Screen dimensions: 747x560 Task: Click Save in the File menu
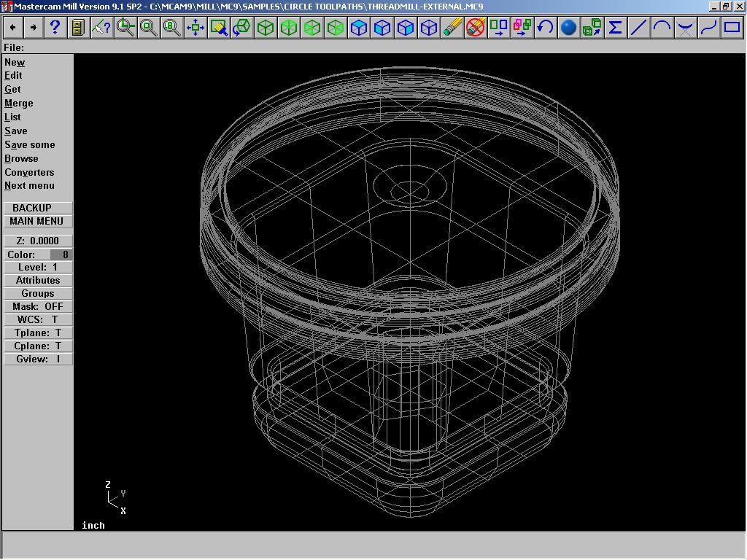[x=16, y=131]
